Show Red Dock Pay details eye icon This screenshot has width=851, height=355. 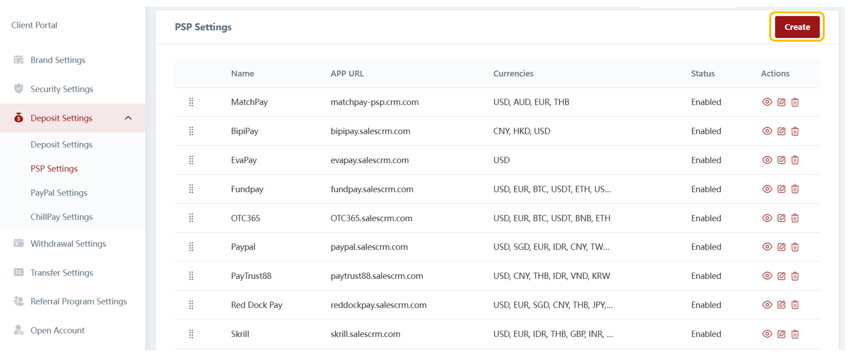click(767, 305)
